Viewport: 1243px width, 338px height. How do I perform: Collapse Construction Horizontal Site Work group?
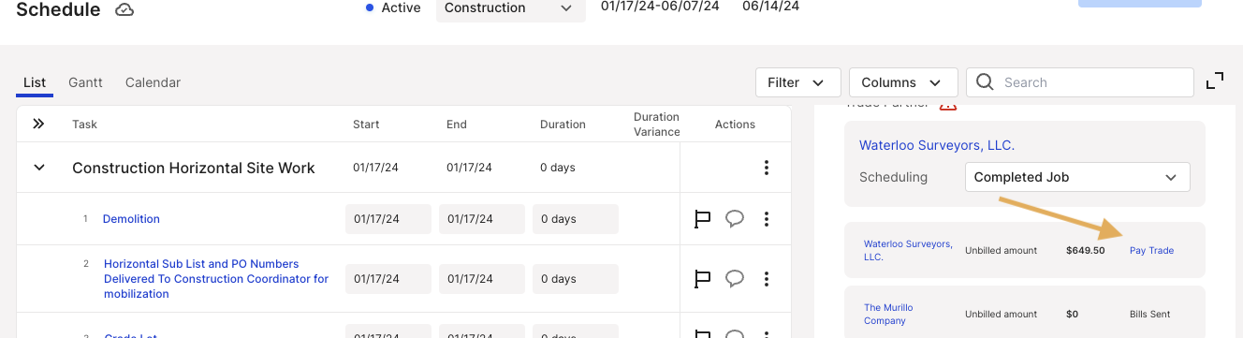click(39, 168)
